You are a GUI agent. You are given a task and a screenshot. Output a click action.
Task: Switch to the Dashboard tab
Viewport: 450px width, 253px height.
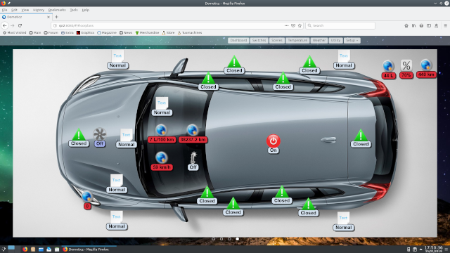pos(238,41)
